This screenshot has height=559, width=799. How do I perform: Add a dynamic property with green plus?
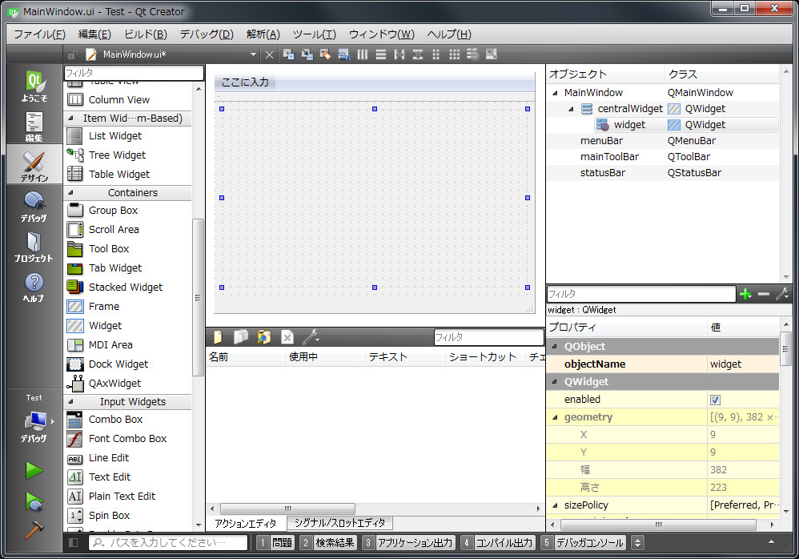[745, 294]
